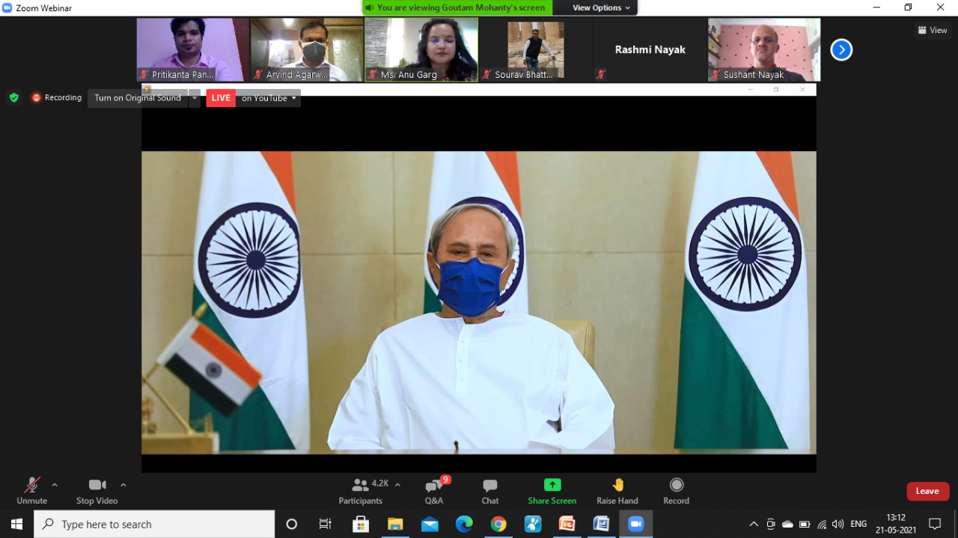Unmute the microphone in Zoom
This screenshot has height=538, width=958.
(x=31, y=491)
